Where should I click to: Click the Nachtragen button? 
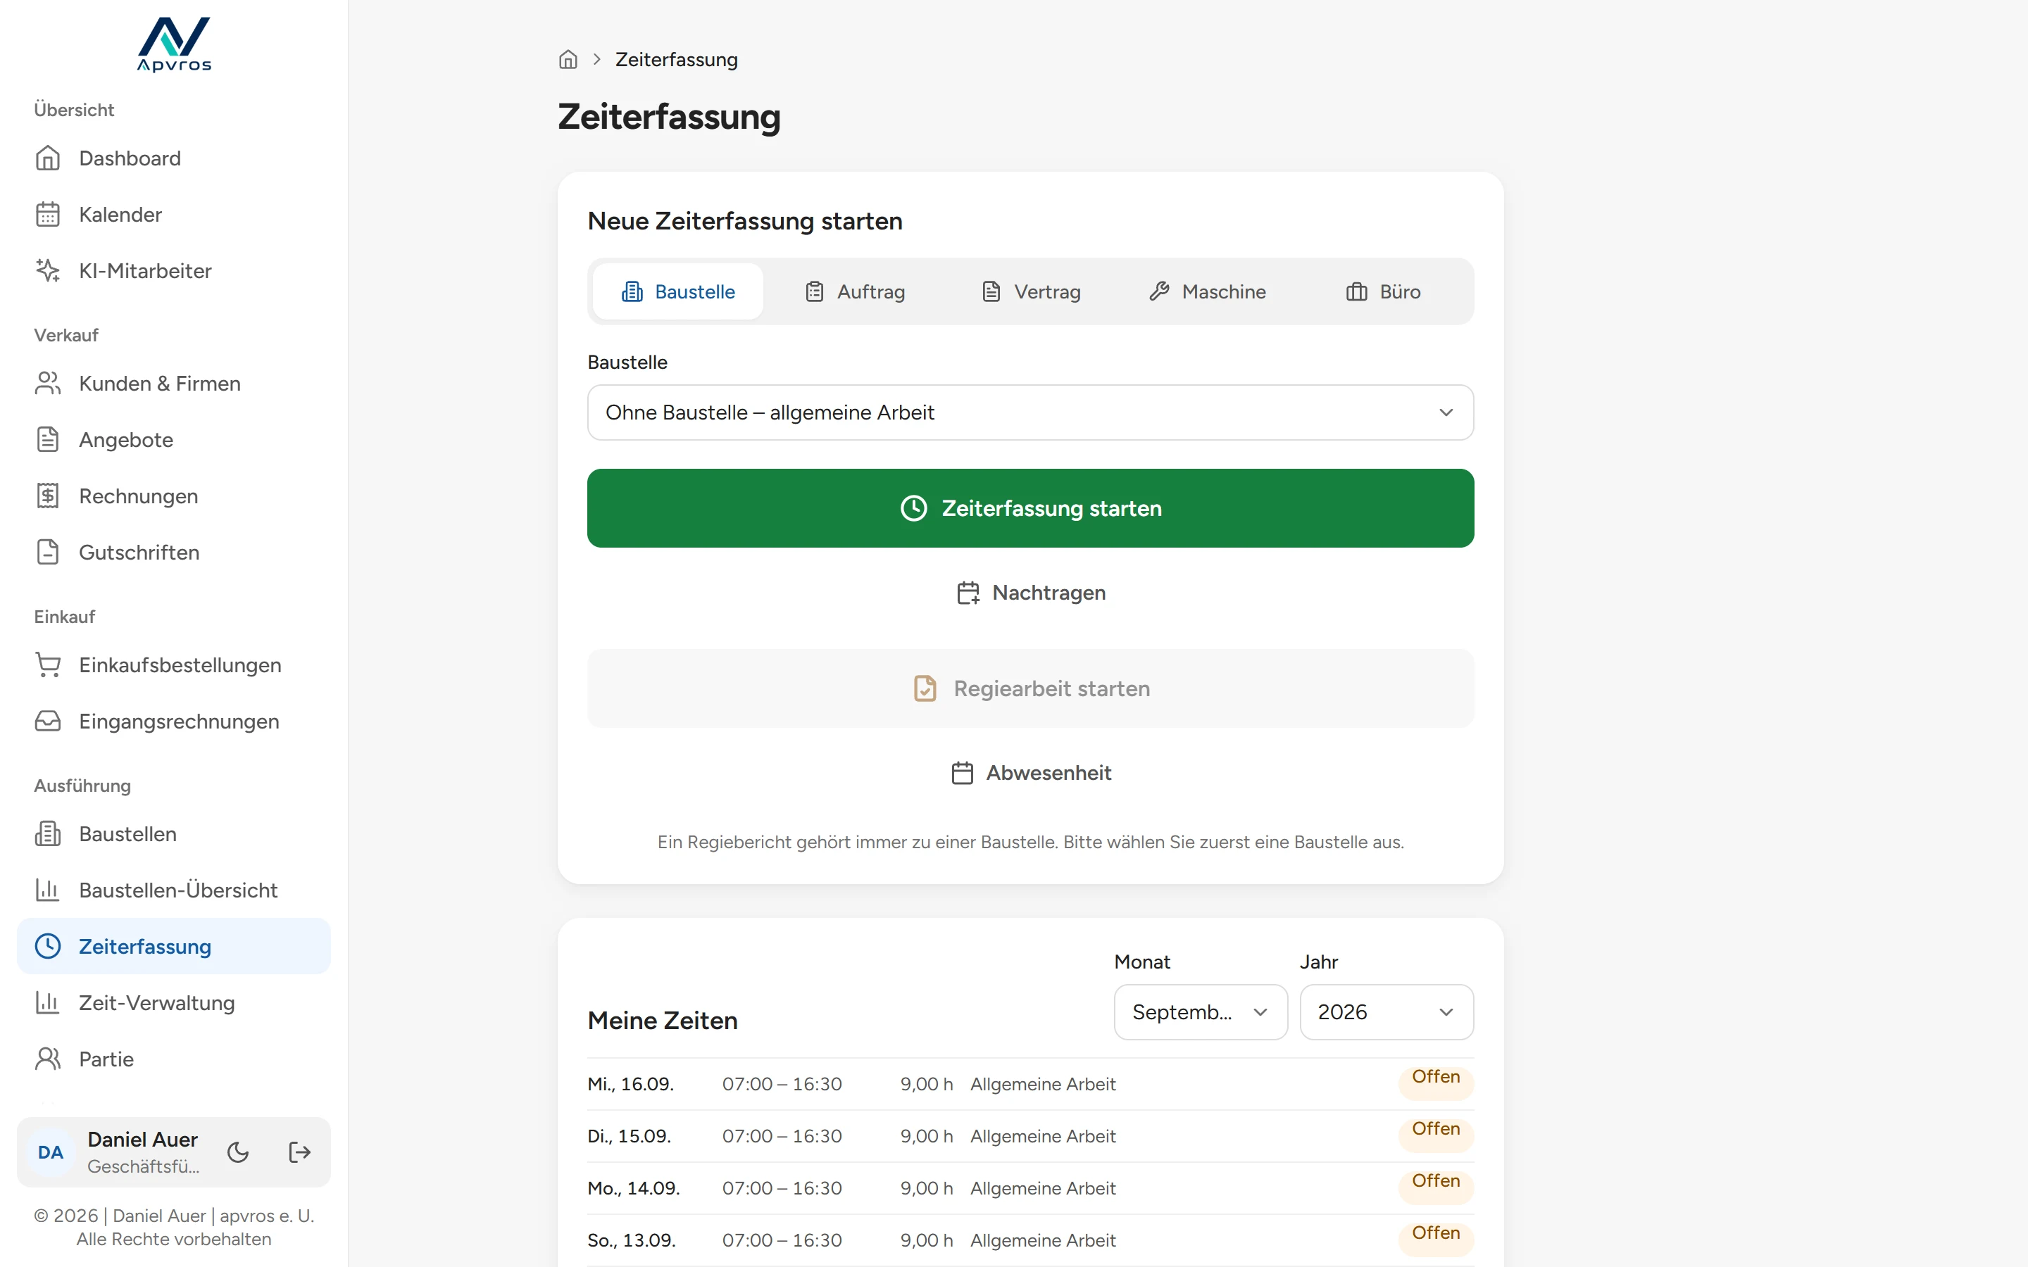[1030, 593]
